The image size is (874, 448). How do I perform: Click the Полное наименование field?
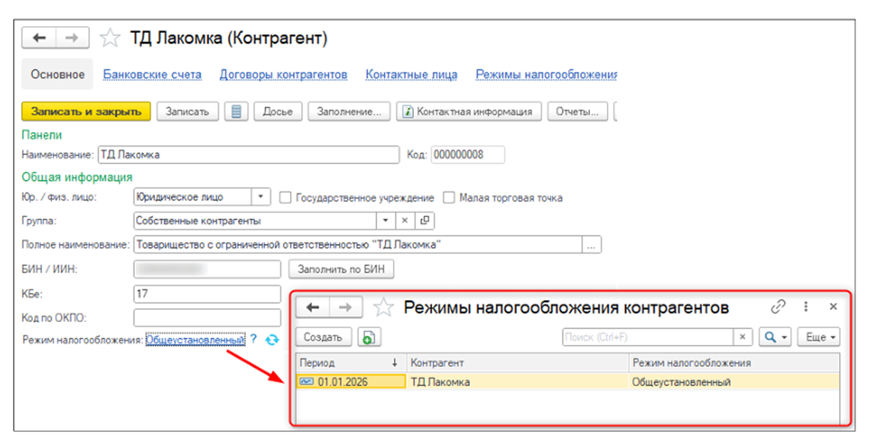pos(358,245)
